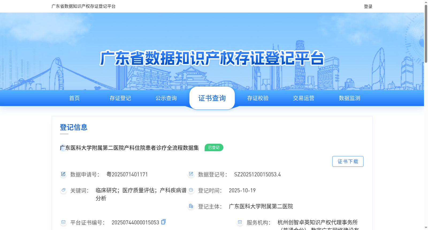Navigate to the 交易运营 tab
Screen dimensions: 428x230
click(304, 98)
